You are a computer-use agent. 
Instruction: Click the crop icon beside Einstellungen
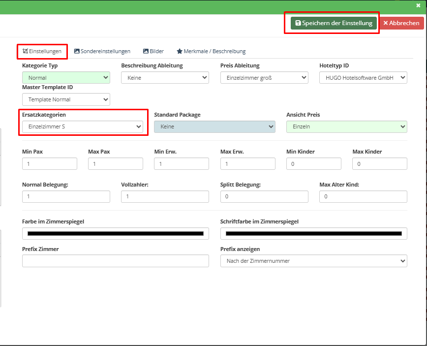(25, 51)
